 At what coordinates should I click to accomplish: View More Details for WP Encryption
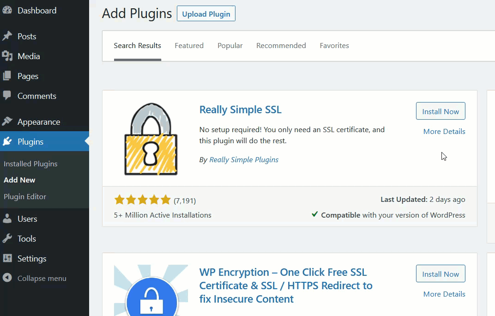click(444, 294)
